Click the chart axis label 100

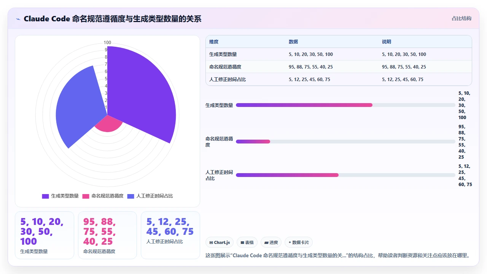(107, 43)
